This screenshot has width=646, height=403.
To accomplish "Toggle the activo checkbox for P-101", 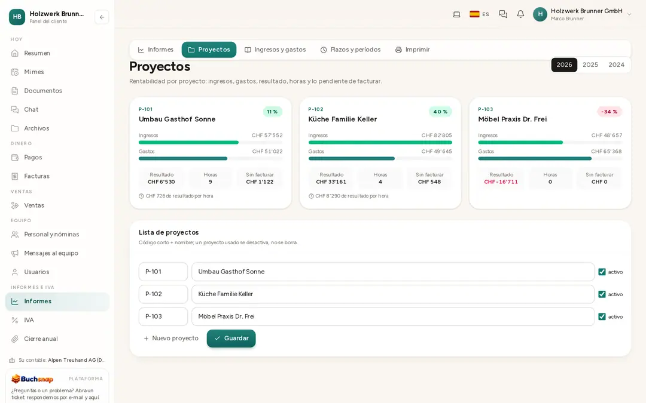I will click(x=602, y=272).
